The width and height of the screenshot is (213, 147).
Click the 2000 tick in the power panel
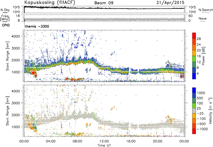coord(16,60)
